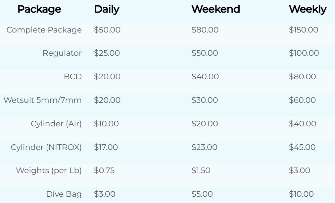Select the Wetsuit 5mm/7mm label
Viewport: 335px width, 203px height.
coord(42,100)
